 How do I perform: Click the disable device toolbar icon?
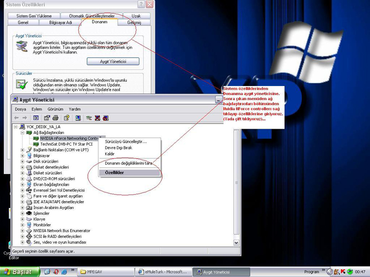coord(106,118)
